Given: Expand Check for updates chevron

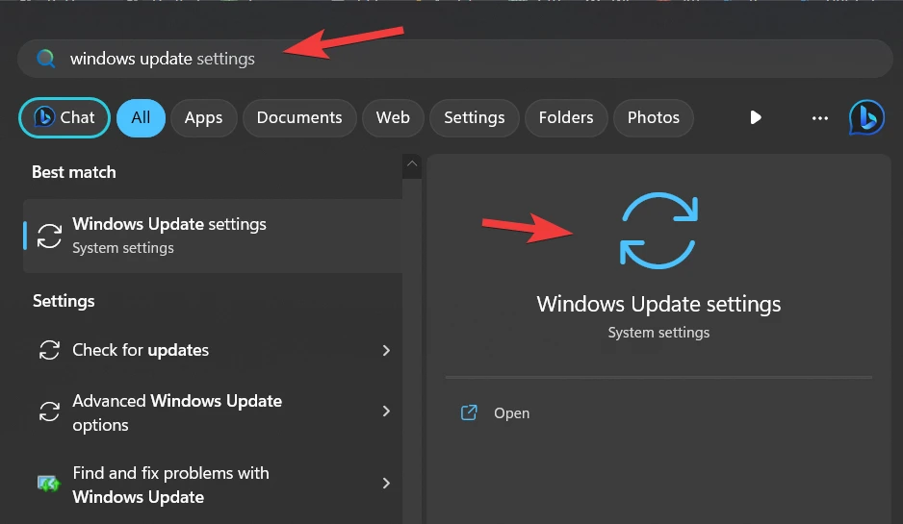Looking at the screenshot, I should click(x=386, y=350).
